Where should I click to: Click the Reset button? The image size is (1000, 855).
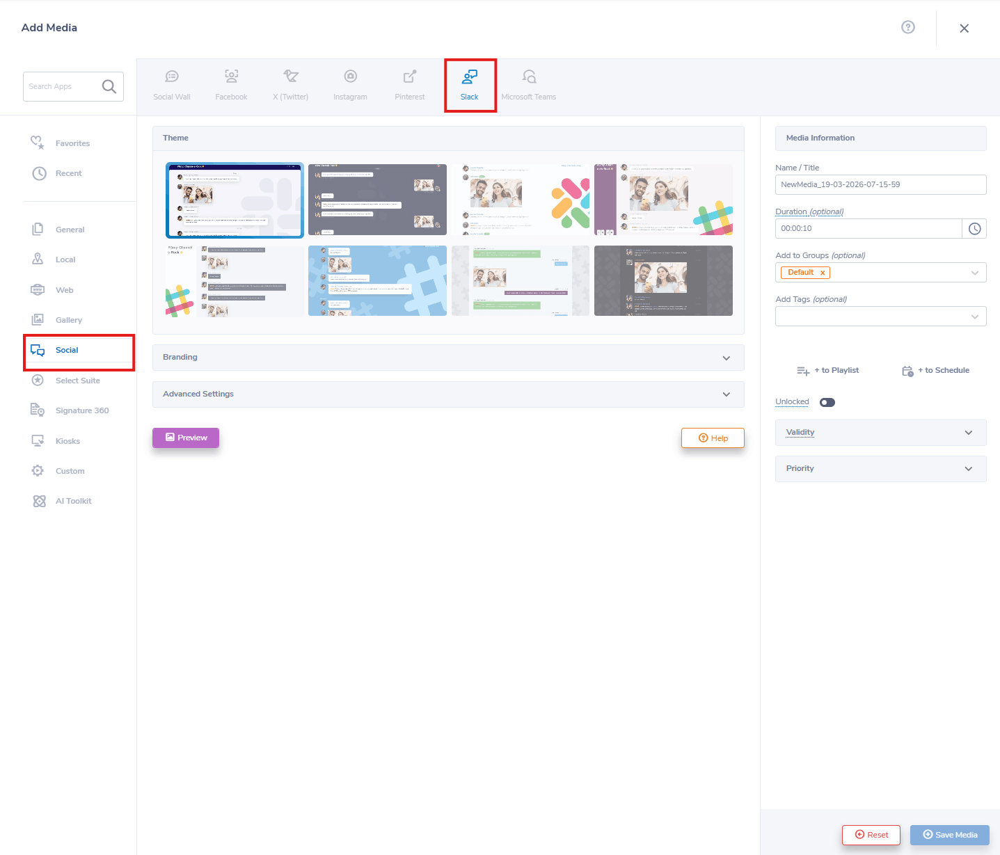click(871, 835)
